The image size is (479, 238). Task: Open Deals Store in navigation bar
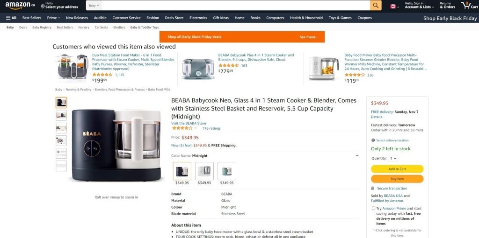[x=174, y=18]
